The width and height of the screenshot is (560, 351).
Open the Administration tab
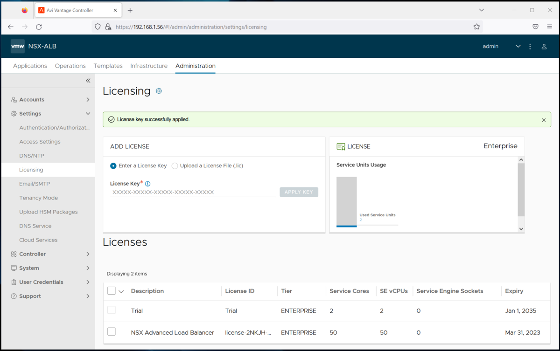point(196,66)
